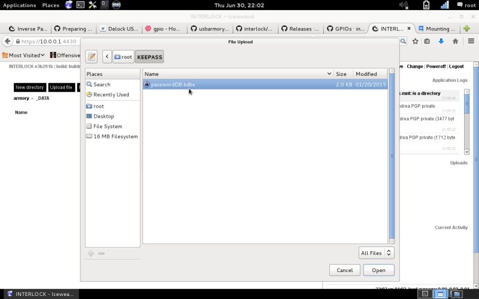479x299 pixels.
Task: Select the KEEPASS path bar button
Action: [150, 57]
